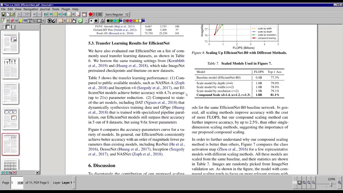Click the zoom fit to screen icon
This screenshot has width=343, height=193.
(309, 183)
